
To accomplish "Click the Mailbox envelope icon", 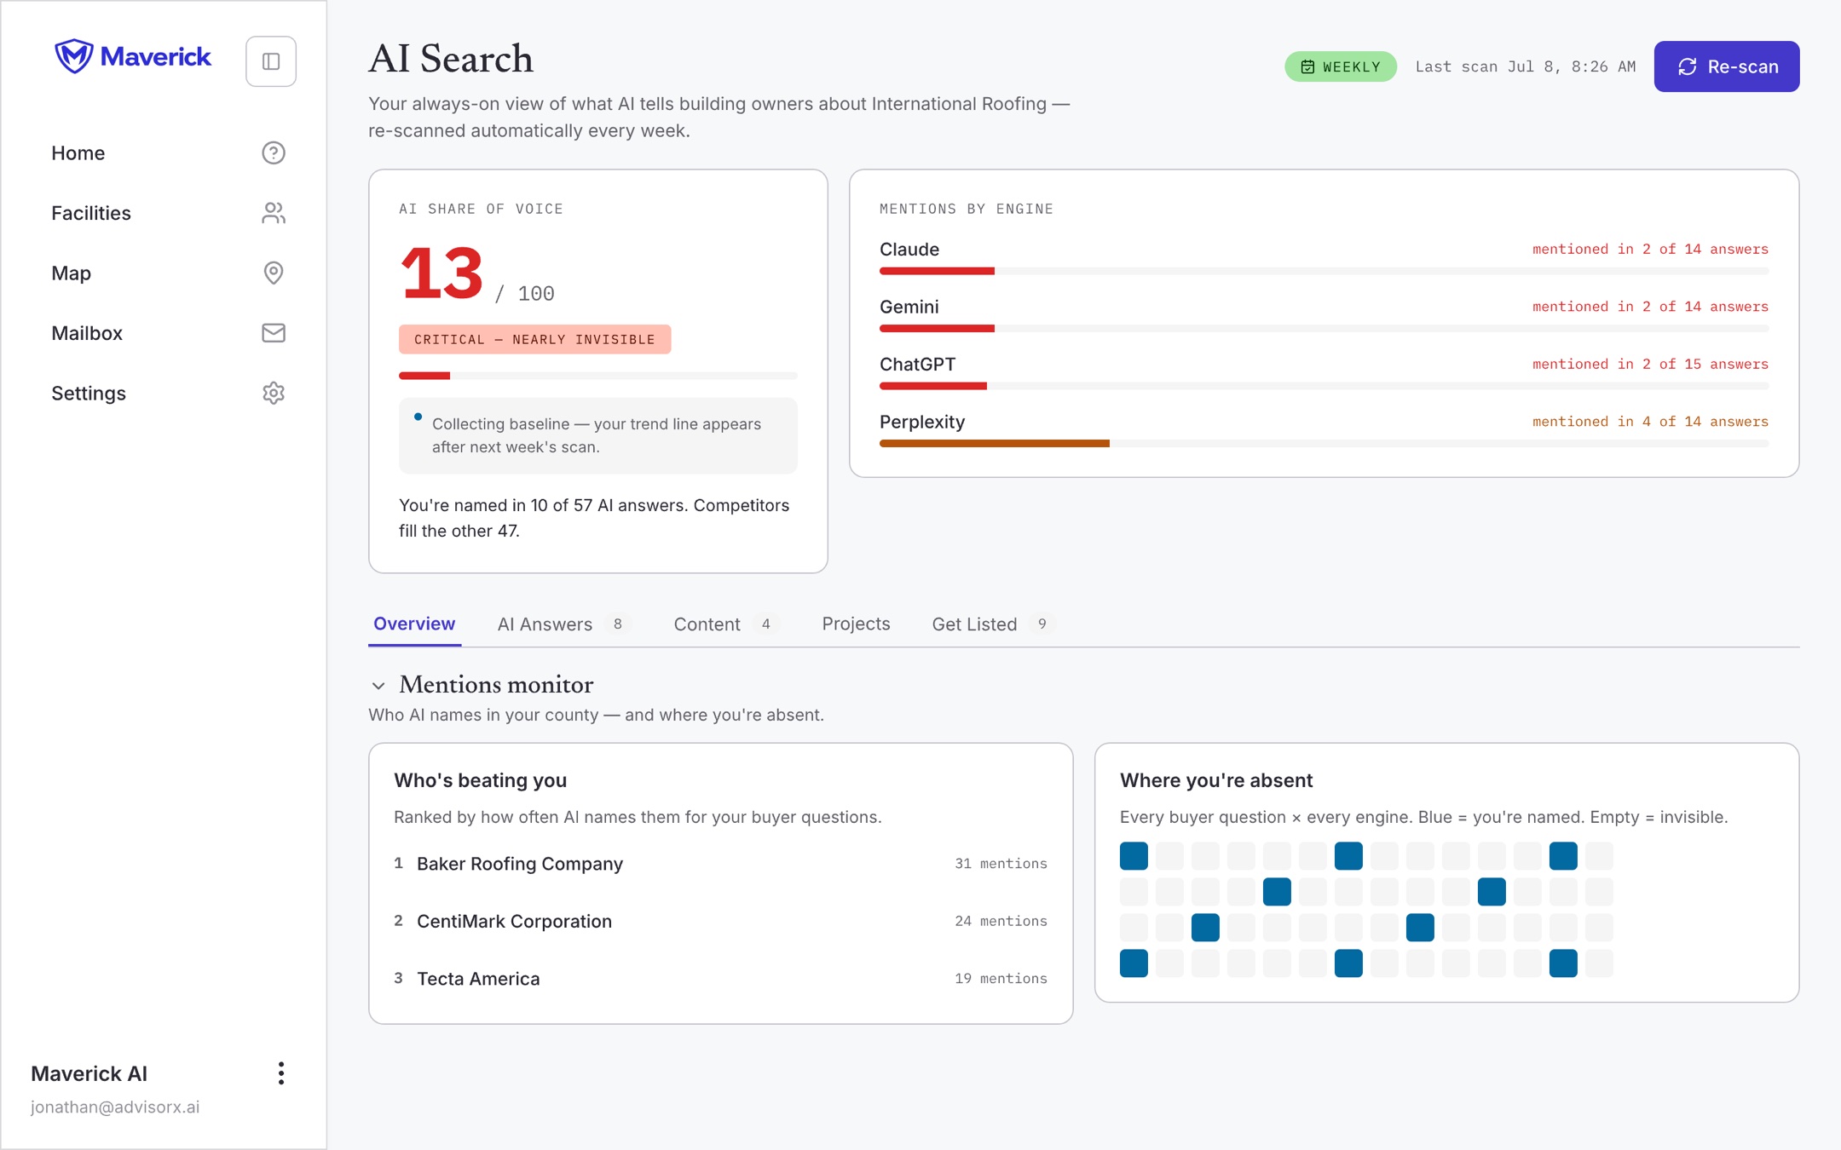I will 273,333.
